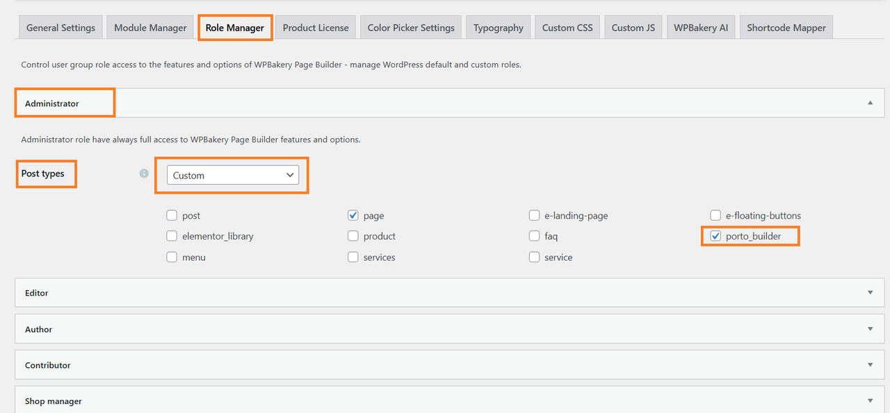Collapse the Administrator section arrow
Screen dimensions: 890x413
point(870,103)
